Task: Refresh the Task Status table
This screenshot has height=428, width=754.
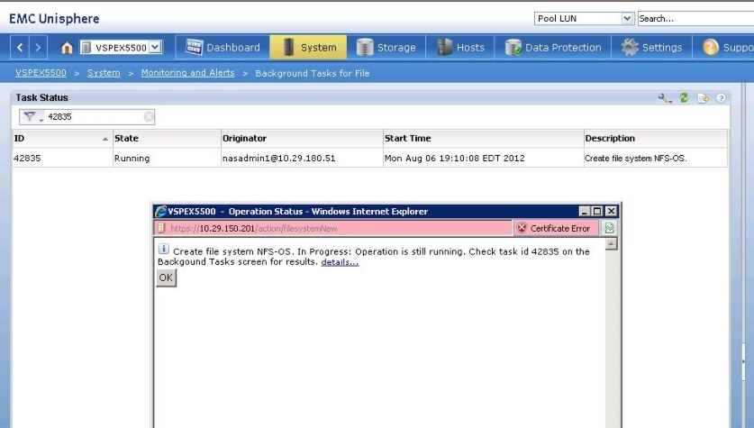Action: click(684, 98)
